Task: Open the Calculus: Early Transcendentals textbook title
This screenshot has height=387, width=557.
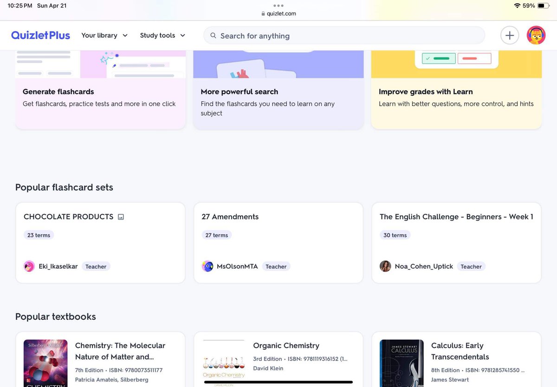Action: (460, 351)
